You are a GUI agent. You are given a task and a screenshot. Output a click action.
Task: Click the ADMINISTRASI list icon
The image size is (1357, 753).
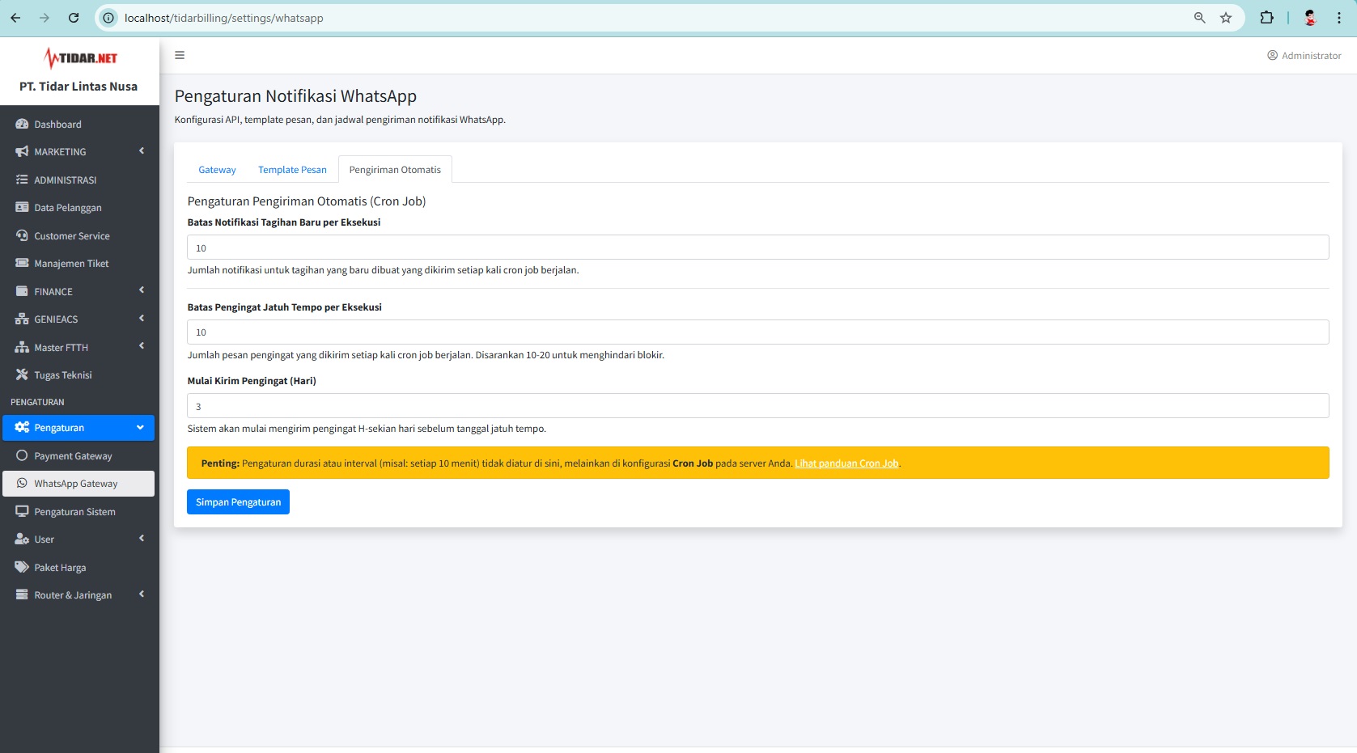coord(22,180)
